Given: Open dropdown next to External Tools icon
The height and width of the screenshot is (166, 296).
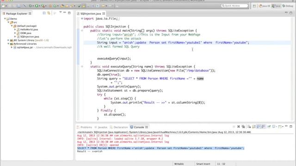Looking at the screenshot, I should pos(46,6).
